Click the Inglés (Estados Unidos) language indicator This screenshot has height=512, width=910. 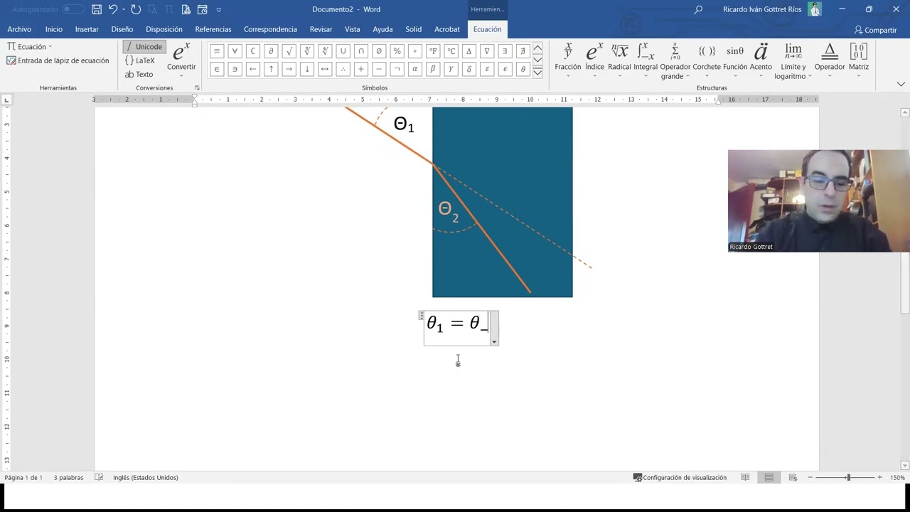tap(145, 477)
